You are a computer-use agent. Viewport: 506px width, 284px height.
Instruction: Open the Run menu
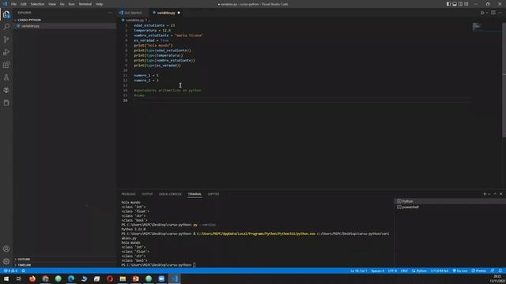pos(72,4)
